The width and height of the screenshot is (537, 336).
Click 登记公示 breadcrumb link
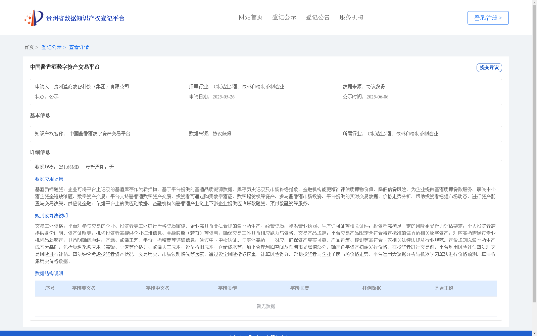pos(51,47)
